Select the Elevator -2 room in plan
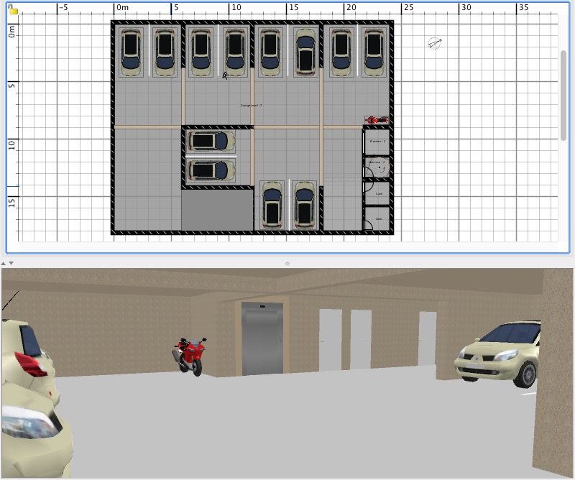The width and height of the screenshot is (575, 480). [x=377, y=142]
